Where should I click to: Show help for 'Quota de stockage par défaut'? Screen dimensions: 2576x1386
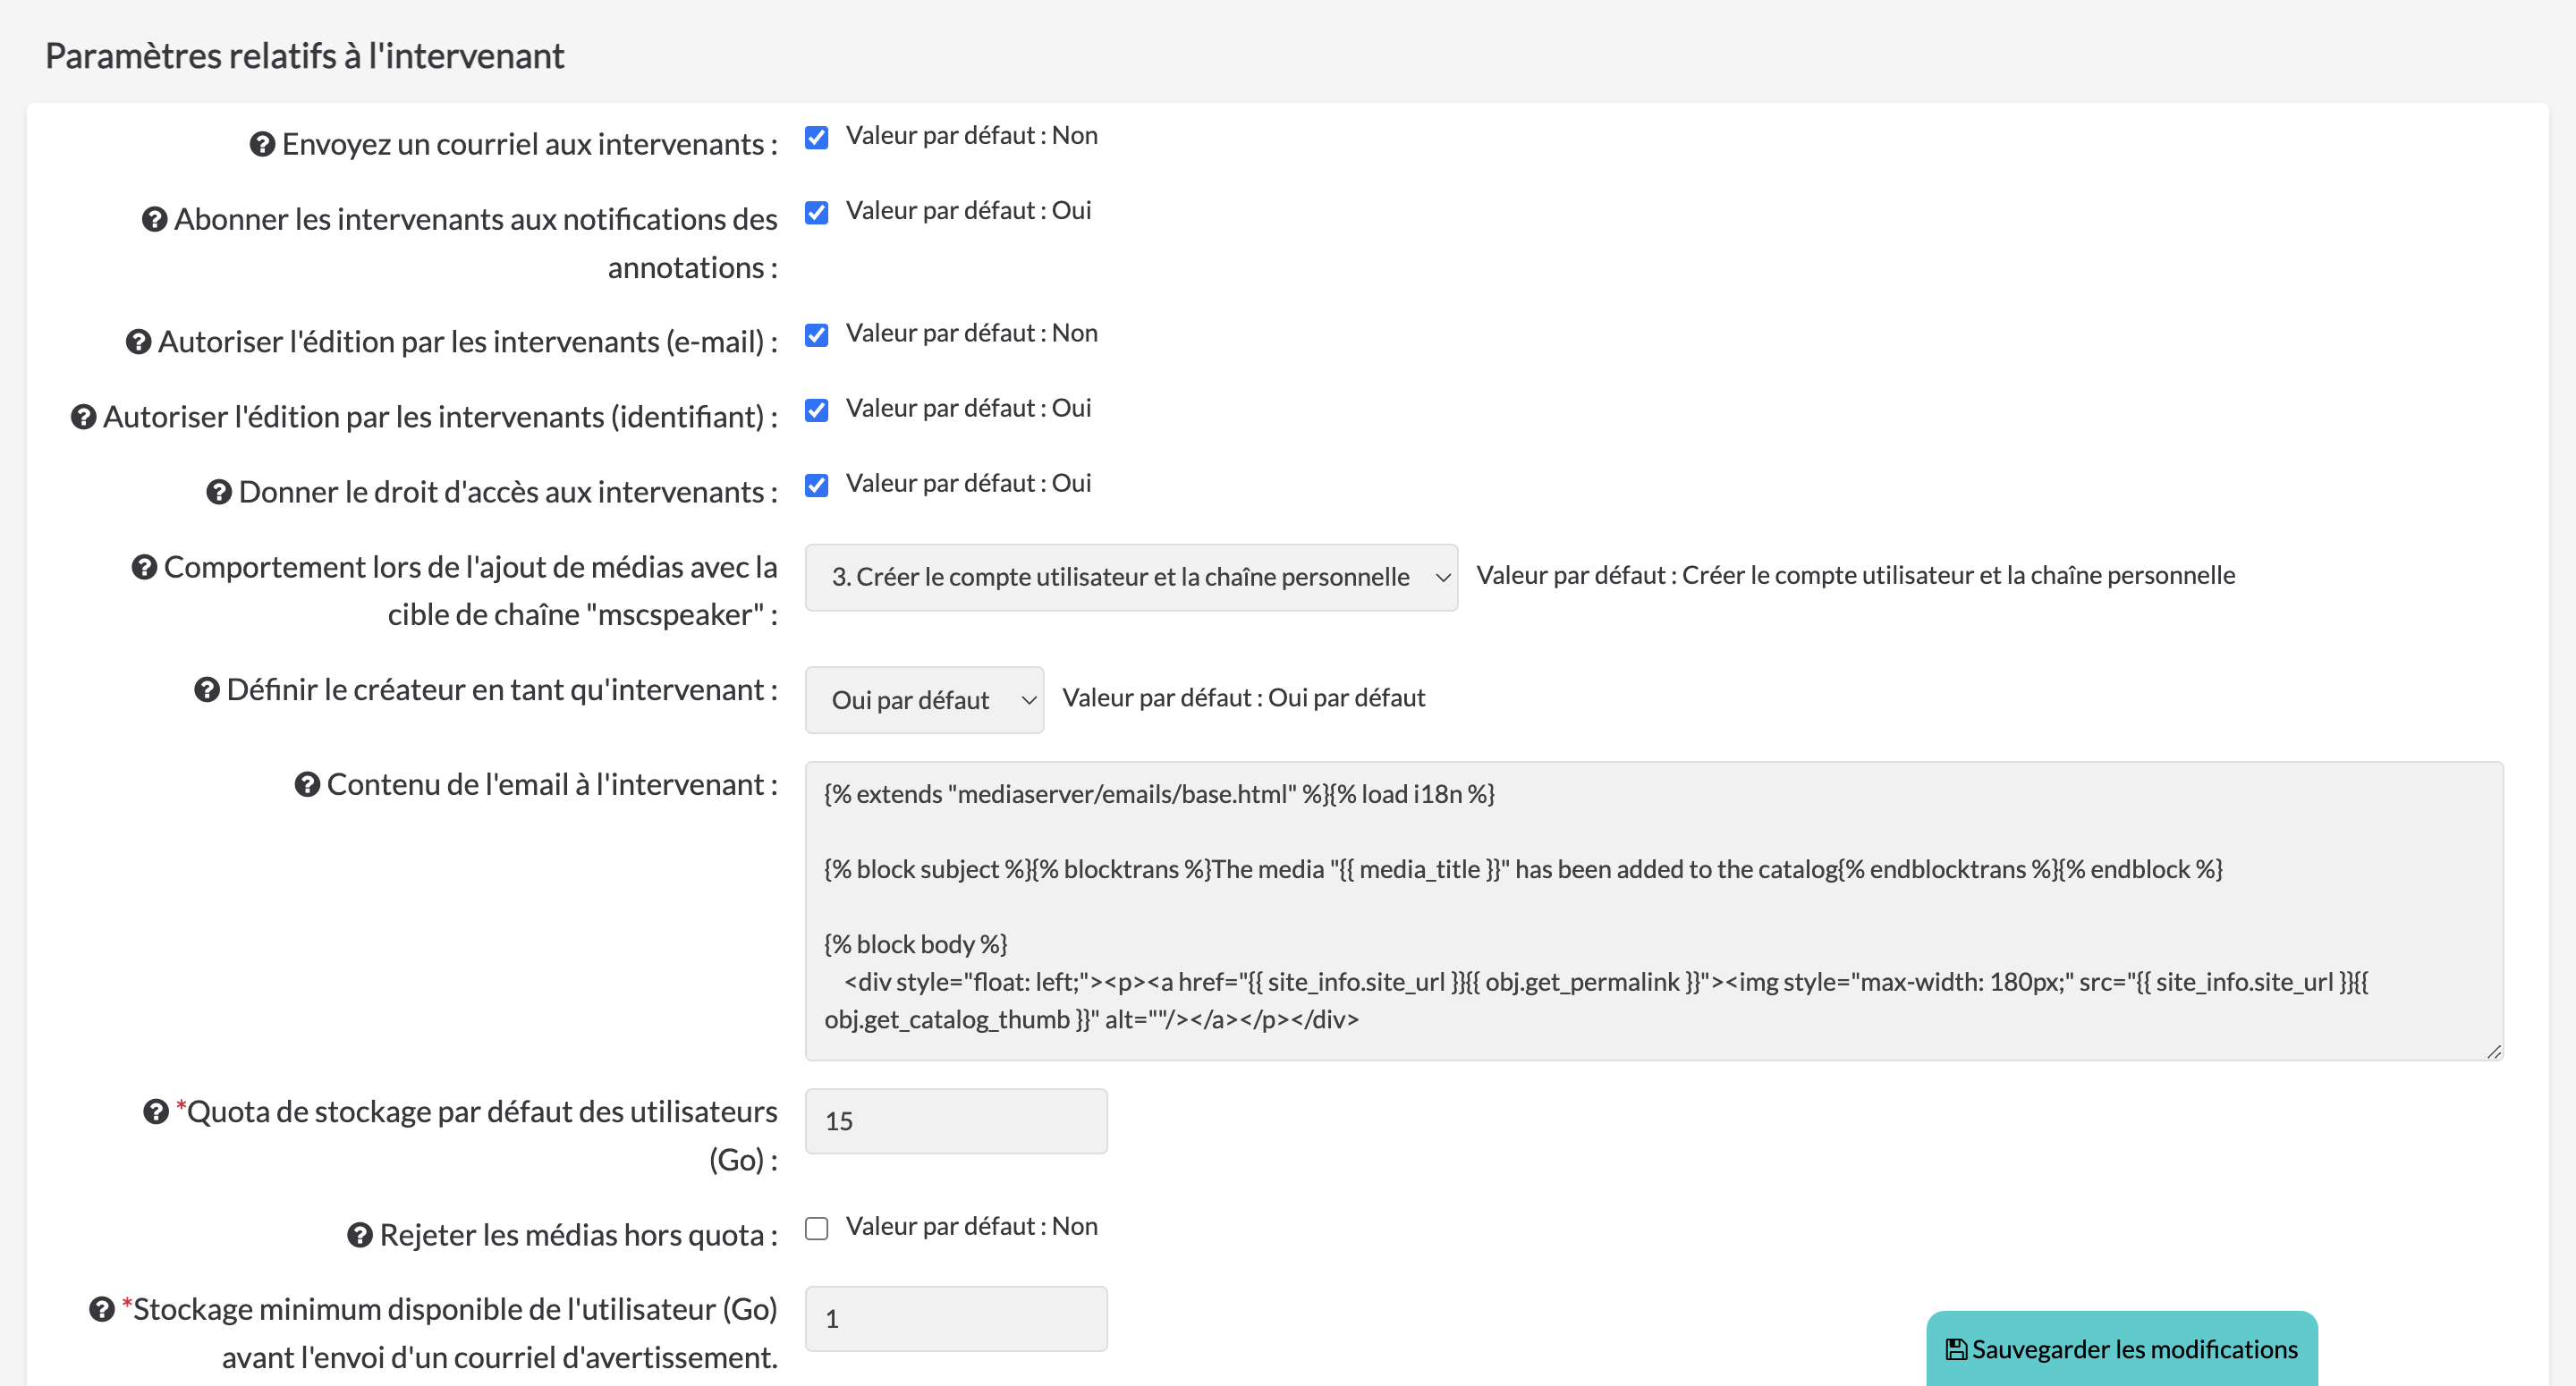click(156, 1112)
